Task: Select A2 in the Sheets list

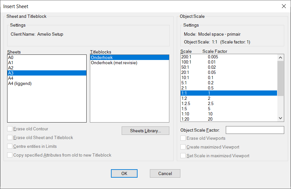Action: pos(47,68)
